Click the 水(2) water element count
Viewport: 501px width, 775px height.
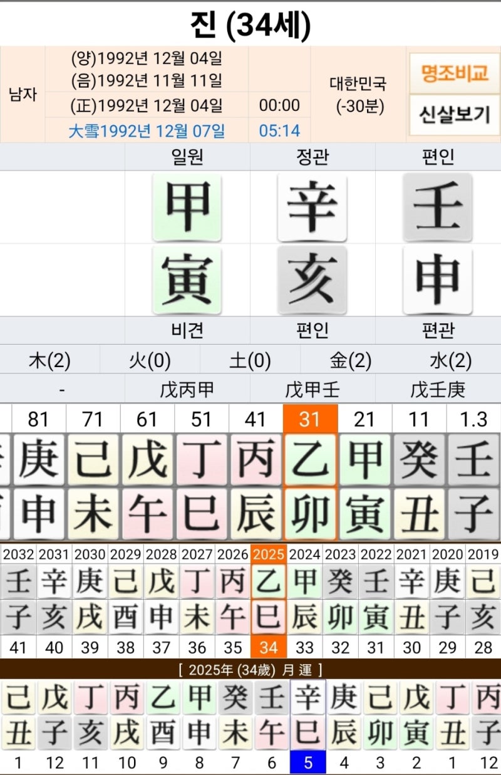[450, 361]
